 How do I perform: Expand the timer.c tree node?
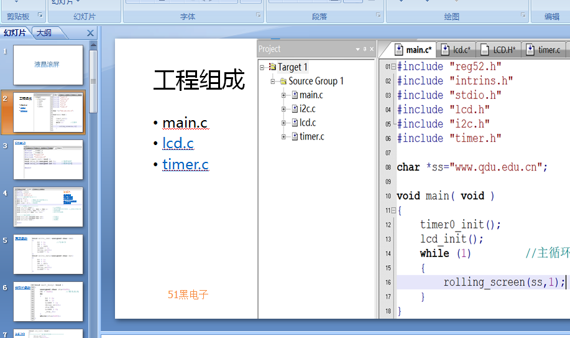[x=283, y=137]
